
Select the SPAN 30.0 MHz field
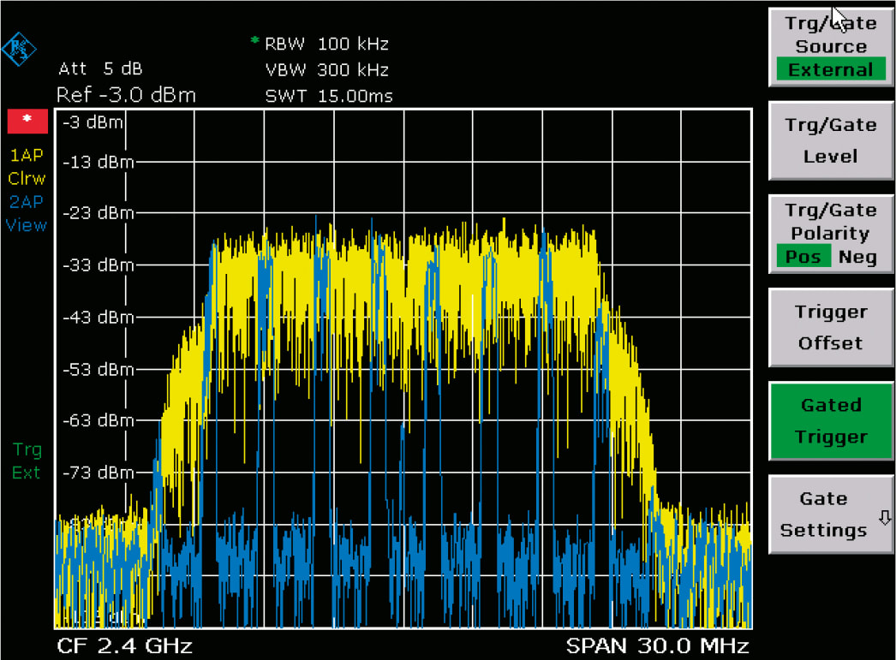click(x=657, y=645)
